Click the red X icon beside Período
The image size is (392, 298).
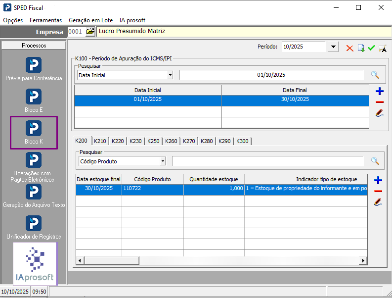coord(349,48)
